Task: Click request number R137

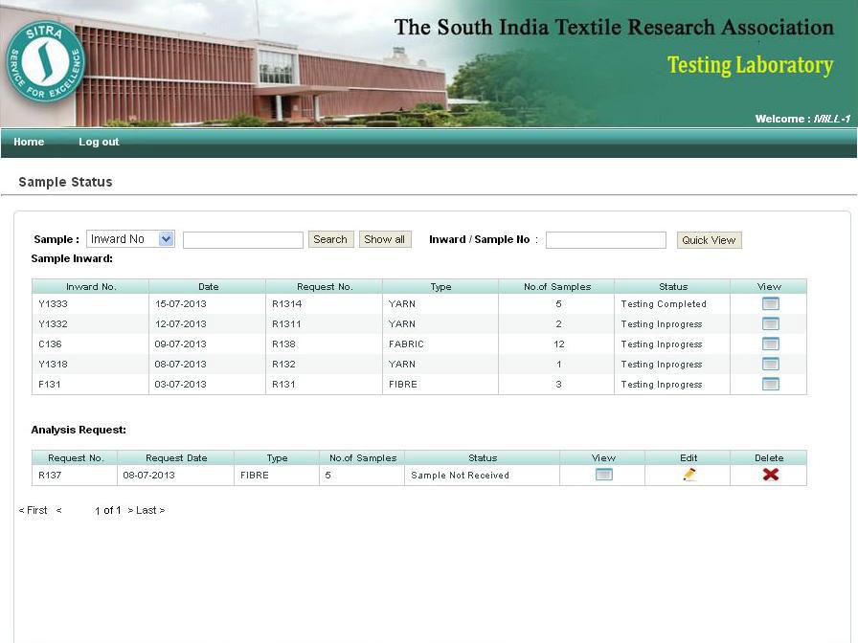Action: tap(50, 476)
